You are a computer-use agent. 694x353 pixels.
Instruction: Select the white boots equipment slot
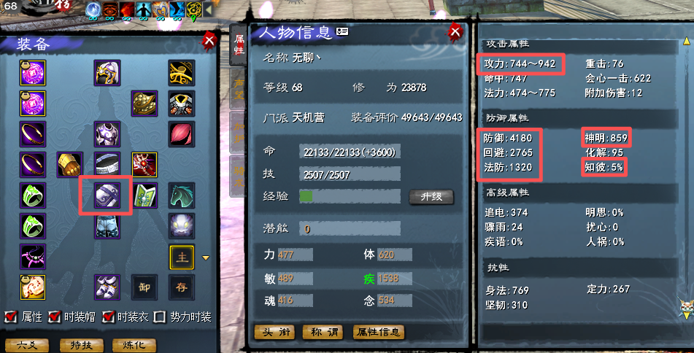point(107,287)
